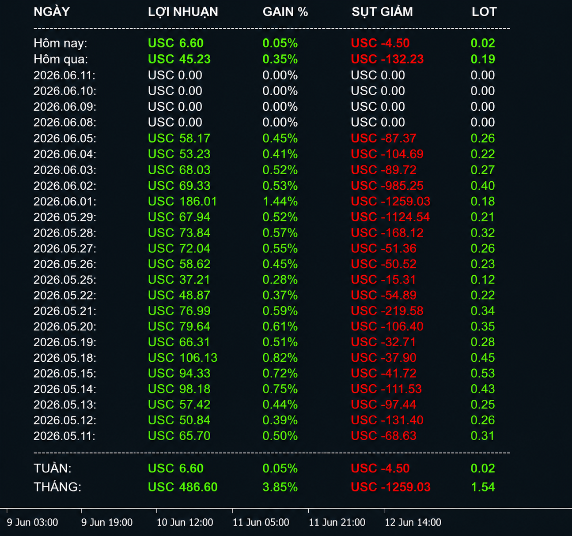This screenshot has width=572, height=536.
Task: Click profit value USC 106.13
Action: point(183,358)
